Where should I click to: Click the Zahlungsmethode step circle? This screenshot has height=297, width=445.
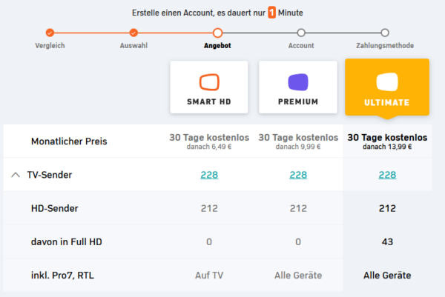click(385, 33)
